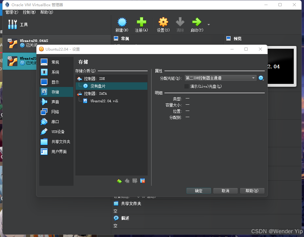The image size is (304, 237).
Task: Click the add attachment icon below storage tree
Action: click(135, 181)
